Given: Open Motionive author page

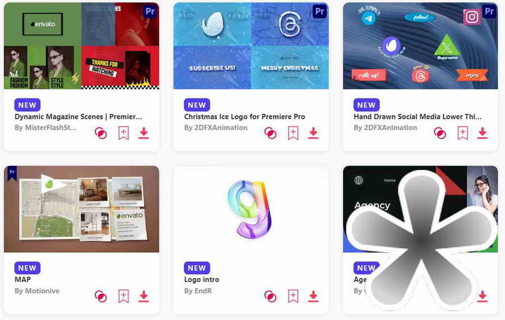Looking at the screenshot, I should (x=42, y=291).
